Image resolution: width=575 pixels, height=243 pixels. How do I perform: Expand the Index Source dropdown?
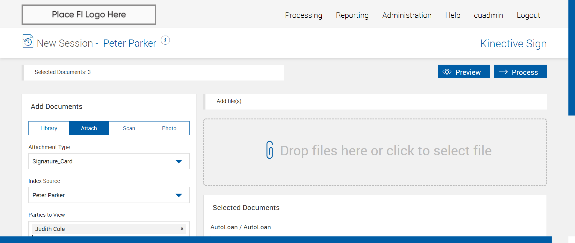(109, 195)
